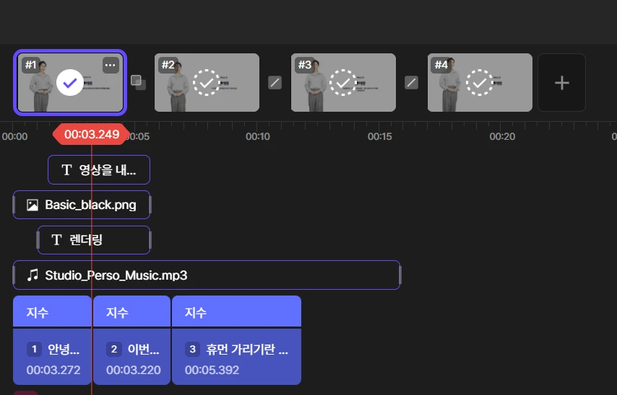The image size is (617, 395).
Task: Select voice clip 3 '휴먼 가리기란'
Action: [236, 359]
